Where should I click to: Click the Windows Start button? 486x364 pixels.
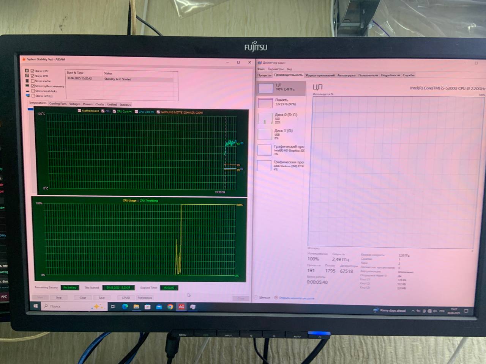pyautogui.click(x=36, y=306)
